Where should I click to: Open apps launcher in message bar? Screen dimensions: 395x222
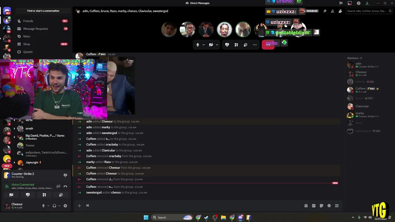pyautogui.click(x=337, y=206)
